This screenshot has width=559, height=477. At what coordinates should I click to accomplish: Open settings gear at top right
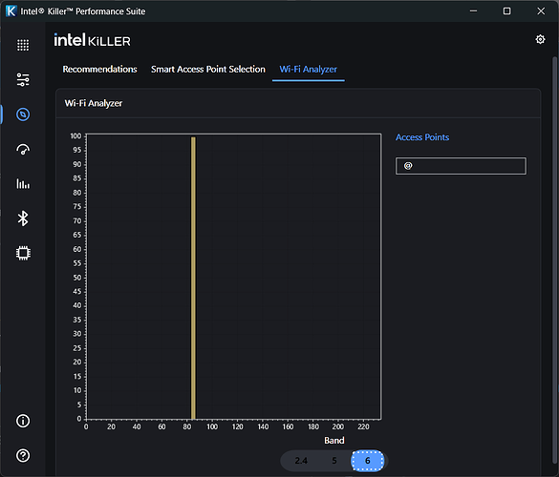(x=540, y=39)
